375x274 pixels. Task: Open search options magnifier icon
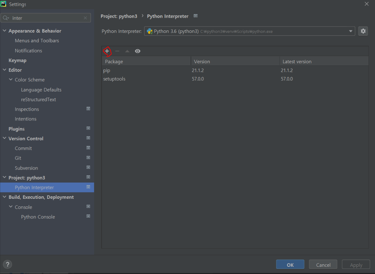tap(6, 18)
